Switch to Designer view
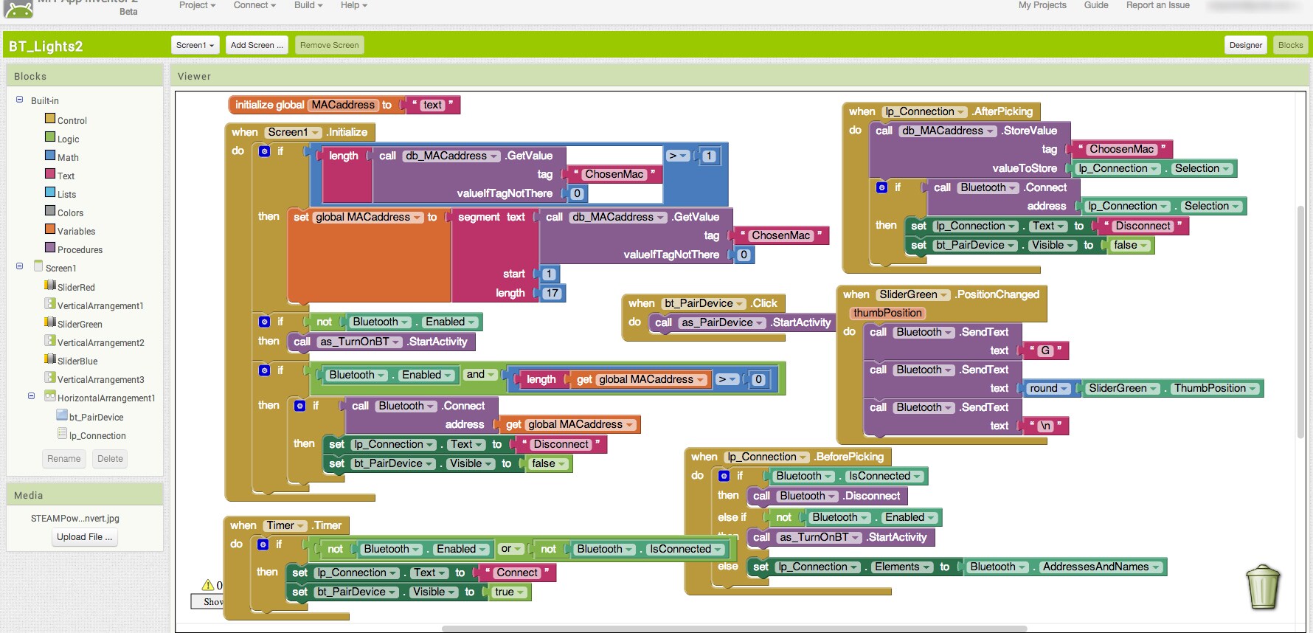The image size is (1313, 633). pos(1245,45)
